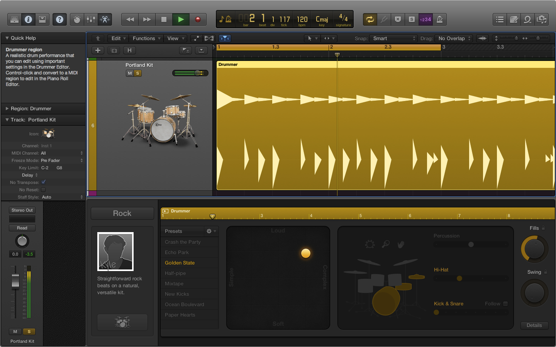
Task: Click the Read automation mode button
Action: tap(22, 228)
